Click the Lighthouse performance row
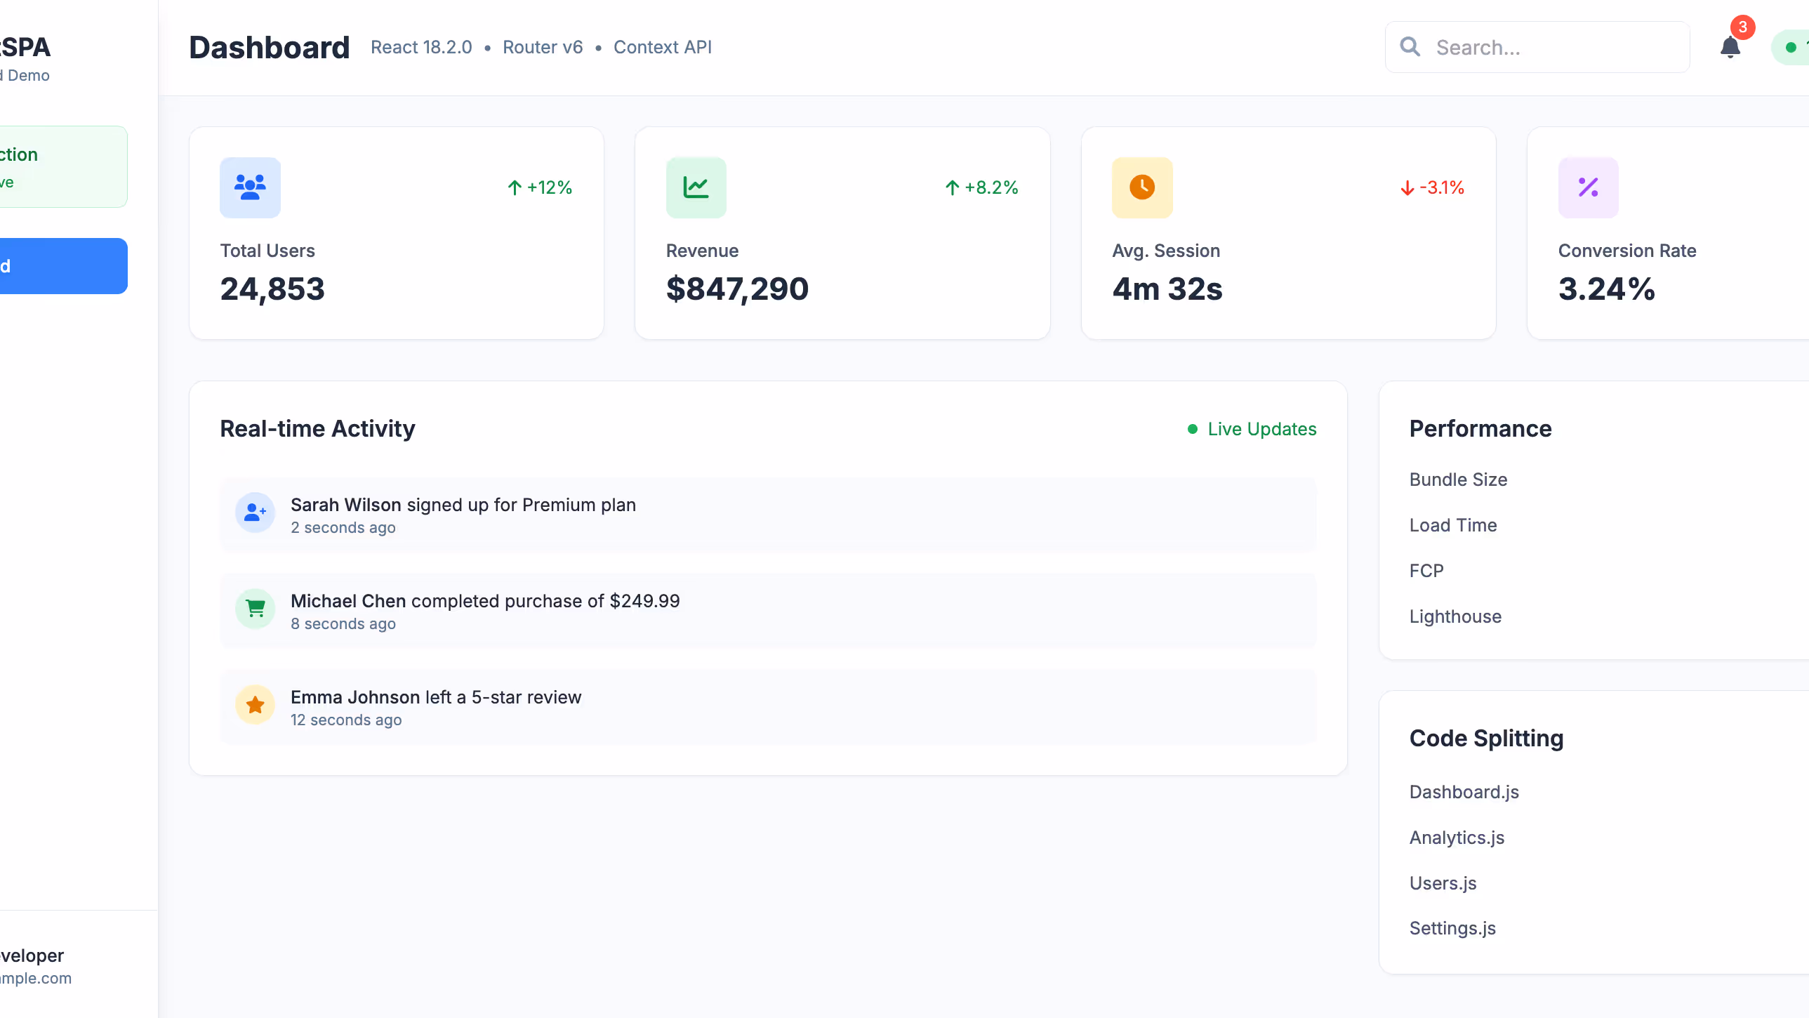Screen dimensions: 1809x1018 (1455, 616)
